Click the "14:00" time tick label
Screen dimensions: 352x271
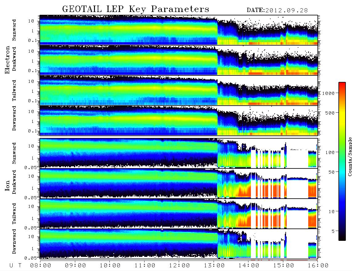249,265
